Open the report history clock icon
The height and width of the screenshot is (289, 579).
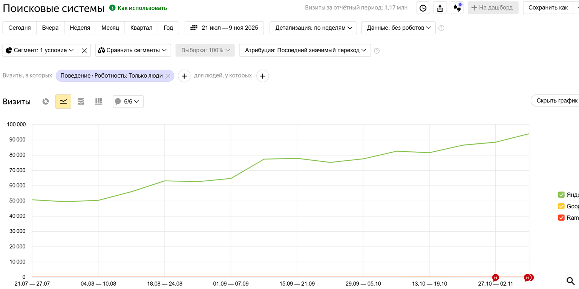423,8
